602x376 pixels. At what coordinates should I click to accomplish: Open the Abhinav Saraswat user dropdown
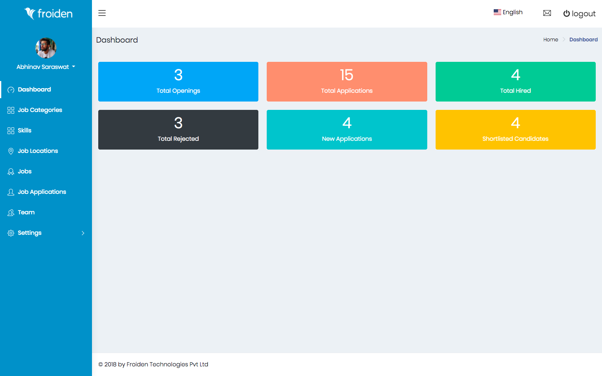46,67
